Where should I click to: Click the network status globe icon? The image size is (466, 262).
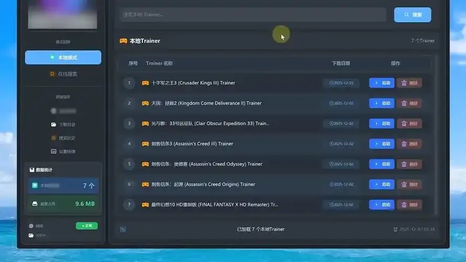pyautogui.click(x=31, y=226)
